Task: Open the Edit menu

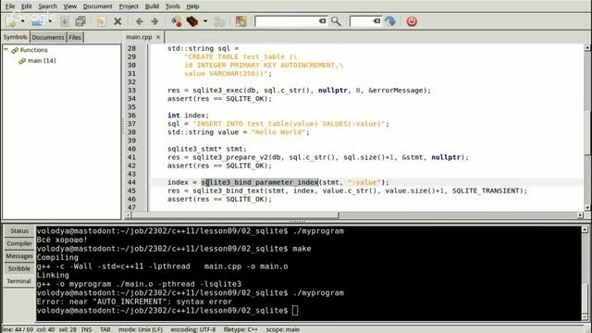Action: (27, 6)
